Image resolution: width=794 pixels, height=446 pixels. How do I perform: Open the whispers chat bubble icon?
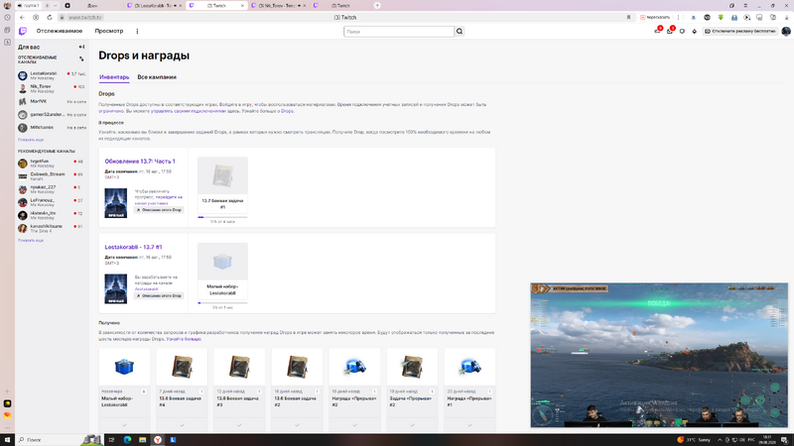click(x=682, y=32)
